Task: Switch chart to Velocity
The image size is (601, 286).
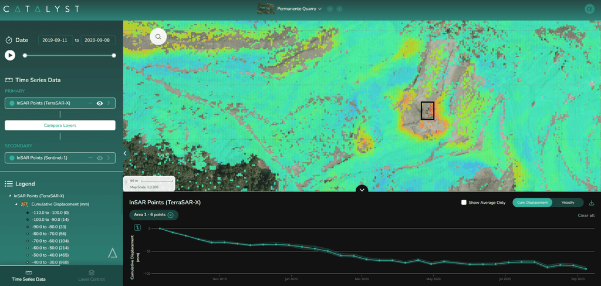Action: click(x=568, y=203)
